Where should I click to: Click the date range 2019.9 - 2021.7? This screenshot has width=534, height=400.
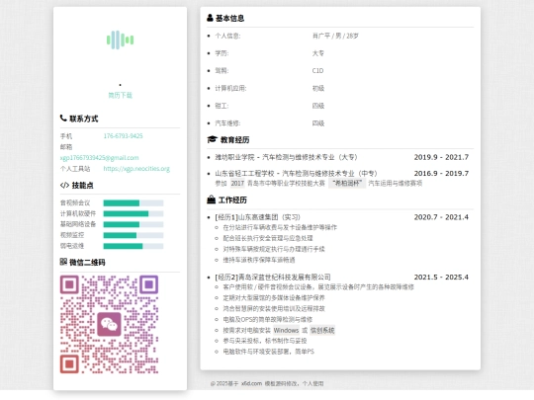[441, 157]
